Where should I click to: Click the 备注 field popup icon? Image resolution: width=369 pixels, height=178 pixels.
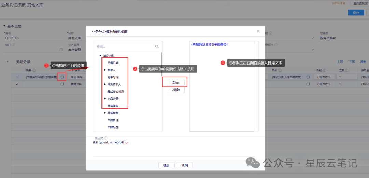[61, 50]
